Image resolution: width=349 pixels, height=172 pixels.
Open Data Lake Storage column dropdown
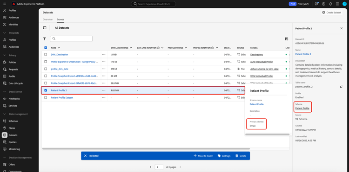[x=131, y=48]
